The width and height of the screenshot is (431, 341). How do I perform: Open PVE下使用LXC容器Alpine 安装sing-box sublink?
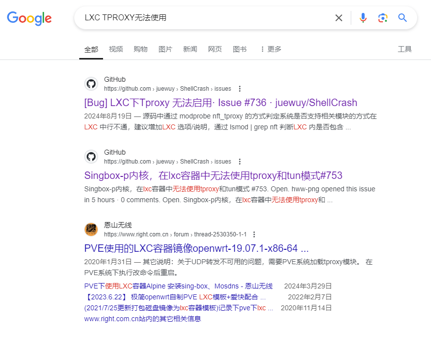click(178, 286)
